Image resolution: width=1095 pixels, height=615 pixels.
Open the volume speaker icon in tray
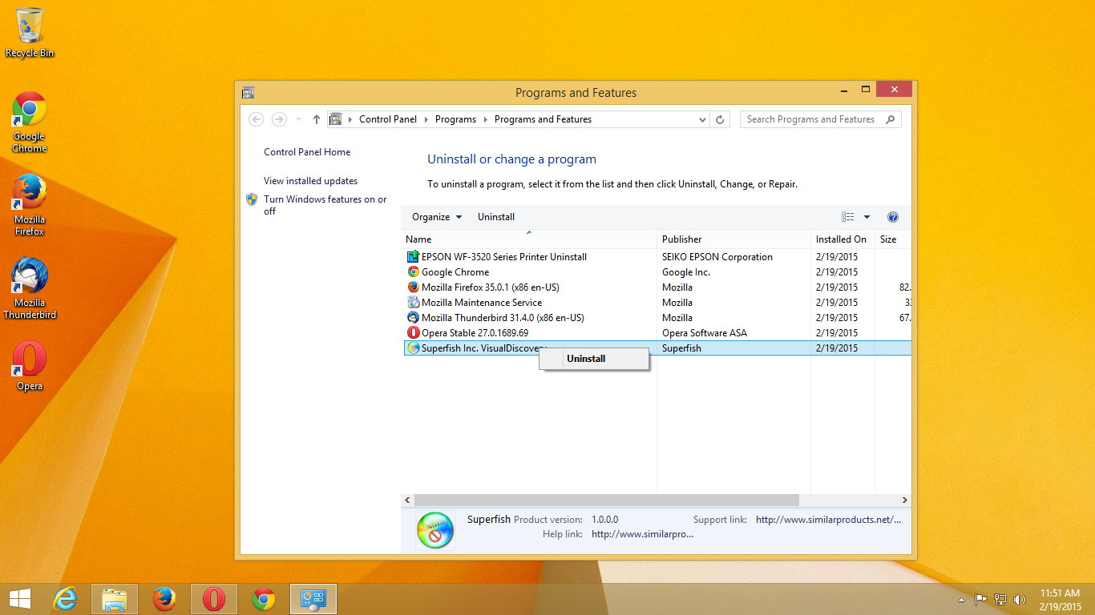(x=1020, y=599)
